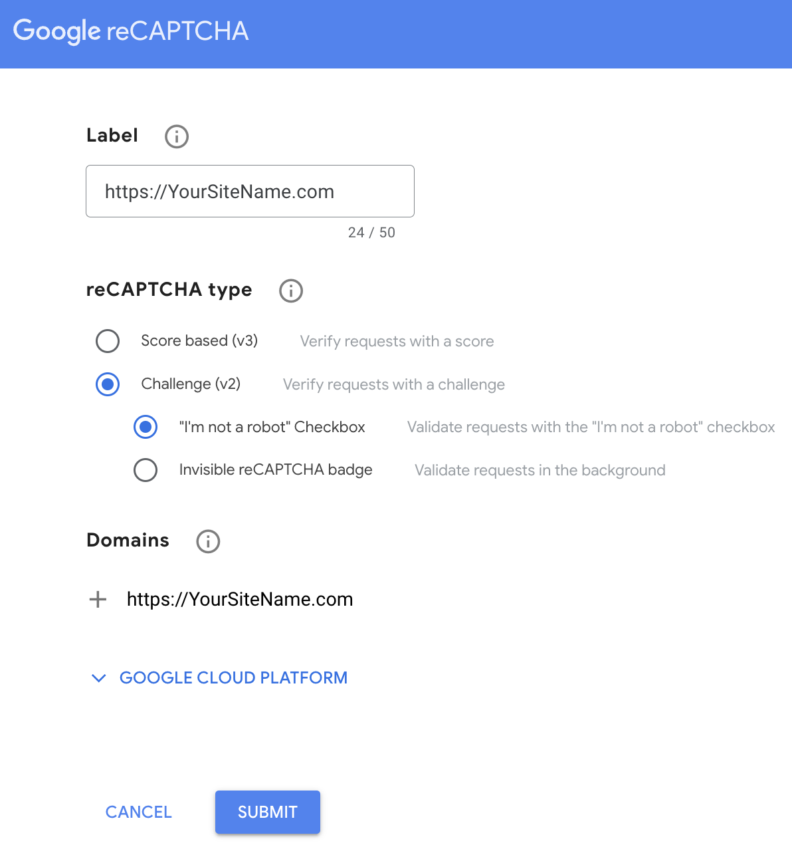Open the reCAPTCHA type info tooltip

[x=290, y=291]
